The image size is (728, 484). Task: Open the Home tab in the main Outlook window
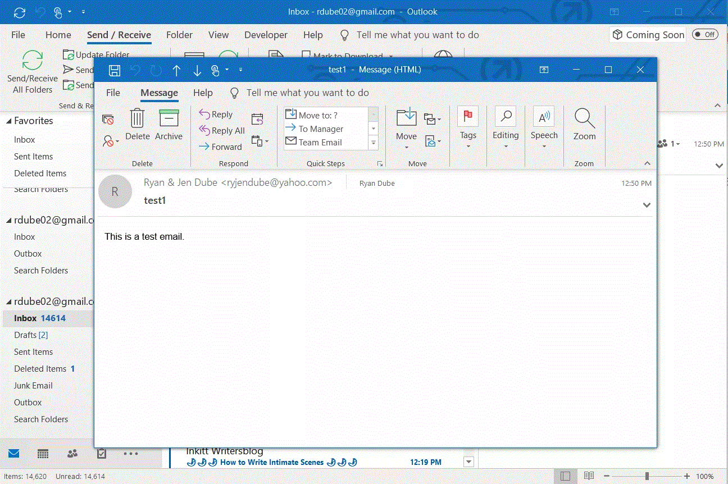[x=58, y=35]
